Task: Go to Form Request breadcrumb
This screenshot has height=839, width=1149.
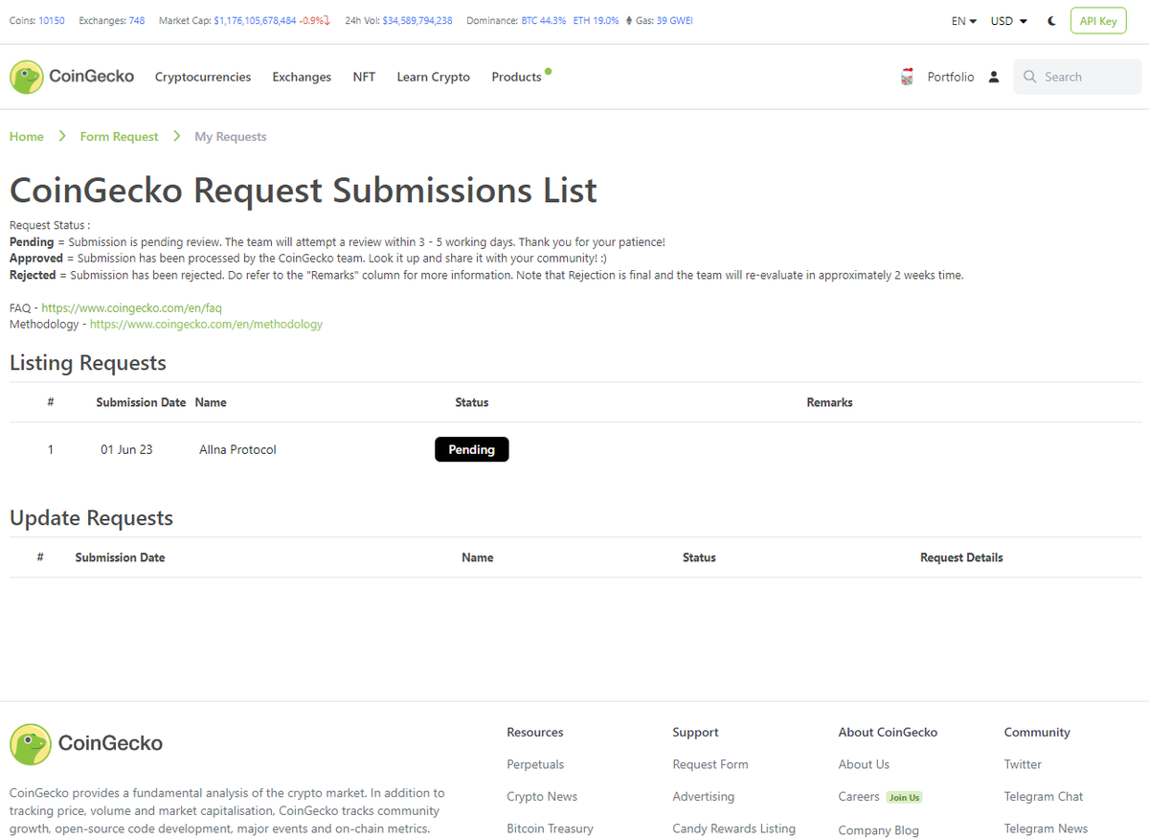Action: click(x=119, y=137)
